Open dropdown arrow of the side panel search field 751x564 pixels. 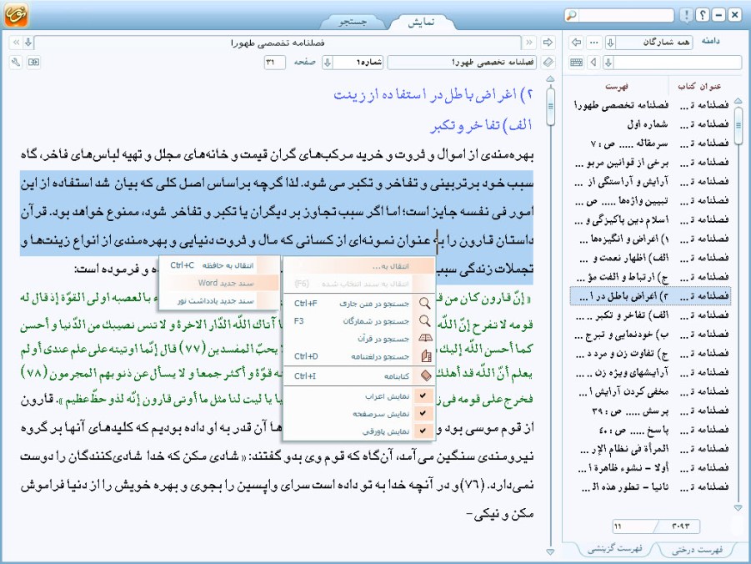tap(608, 63)
